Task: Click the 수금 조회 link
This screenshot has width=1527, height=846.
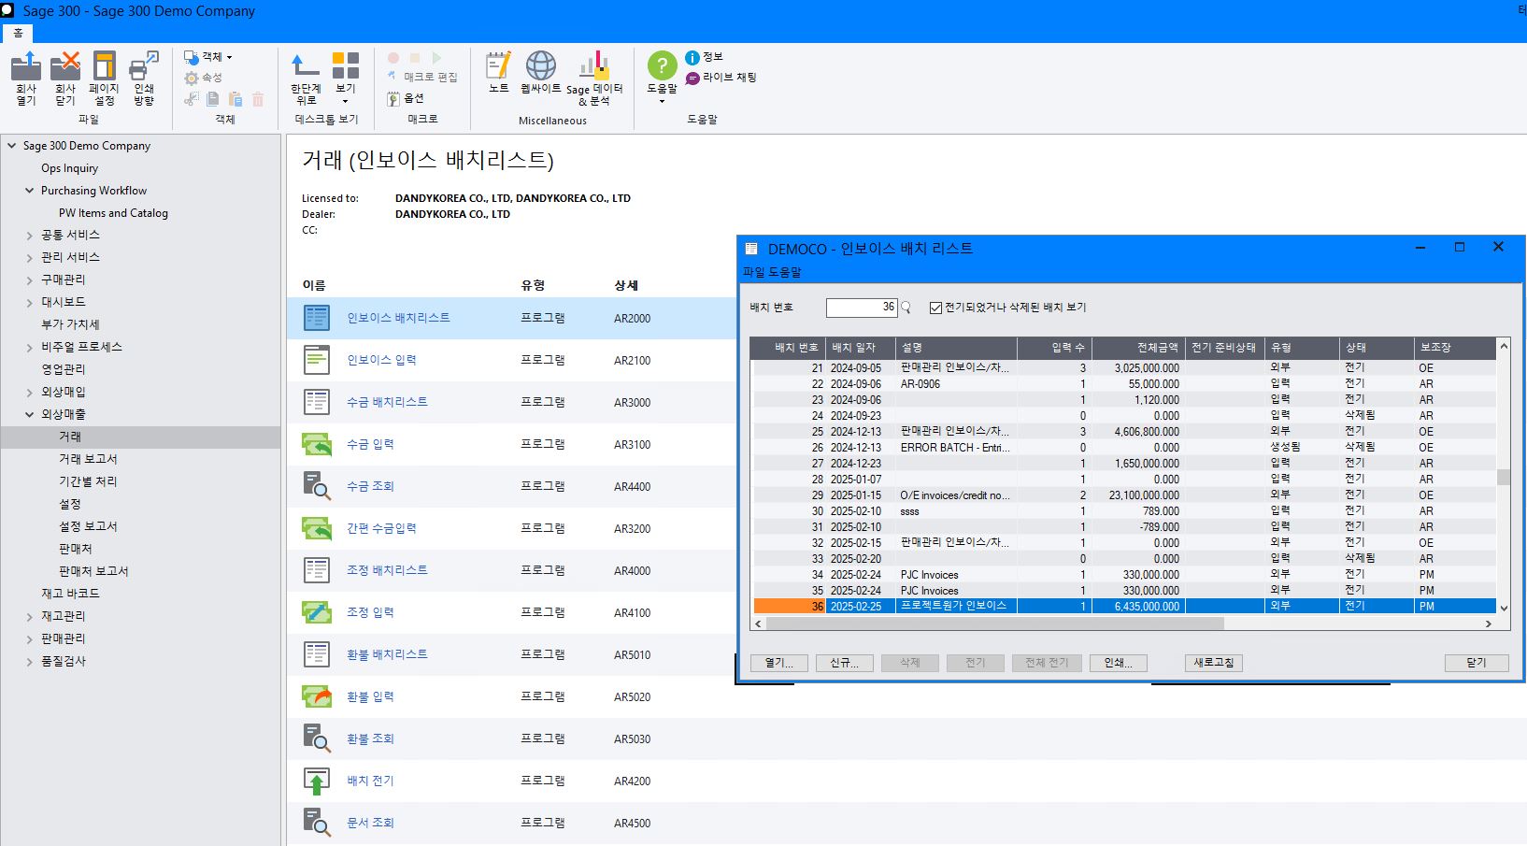Action: pyautogui.click(x=370, y=486)
